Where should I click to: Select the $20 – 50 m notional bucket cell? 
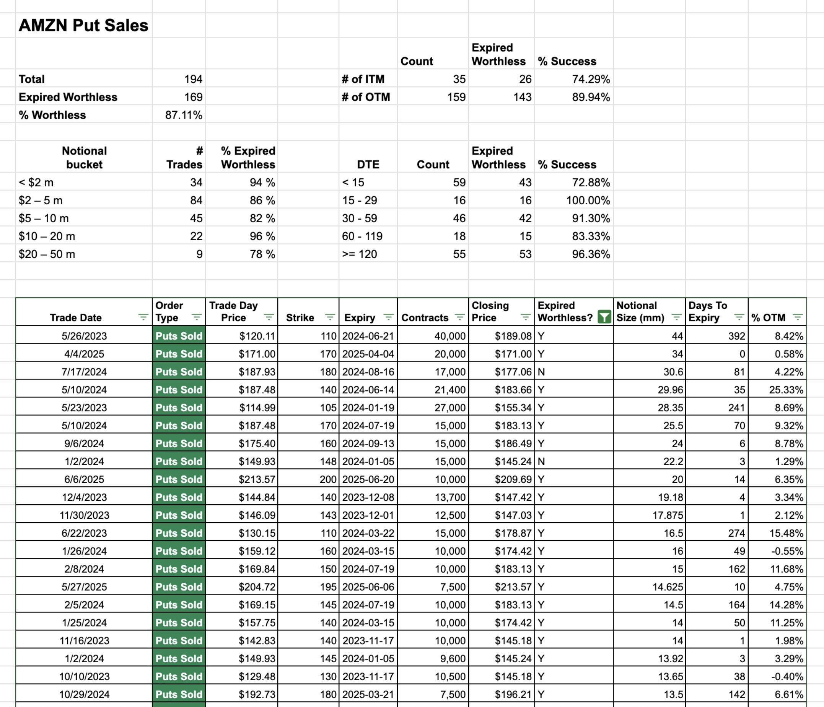(x=84, y=254)
